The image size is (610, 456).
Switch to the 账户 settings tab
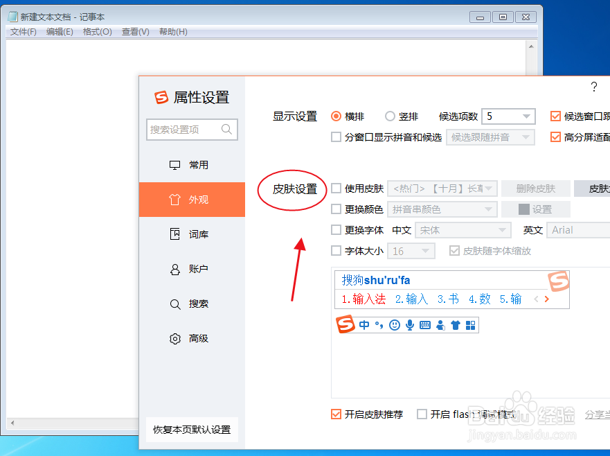click(192, 269)
